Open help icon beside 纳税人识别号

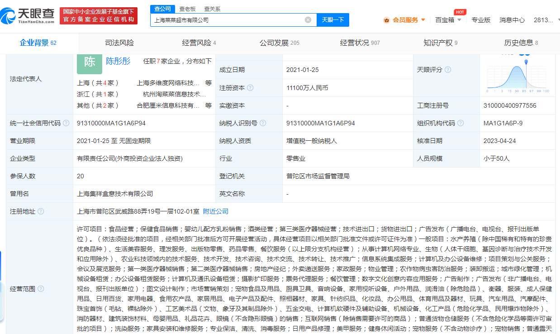[263, 123]
